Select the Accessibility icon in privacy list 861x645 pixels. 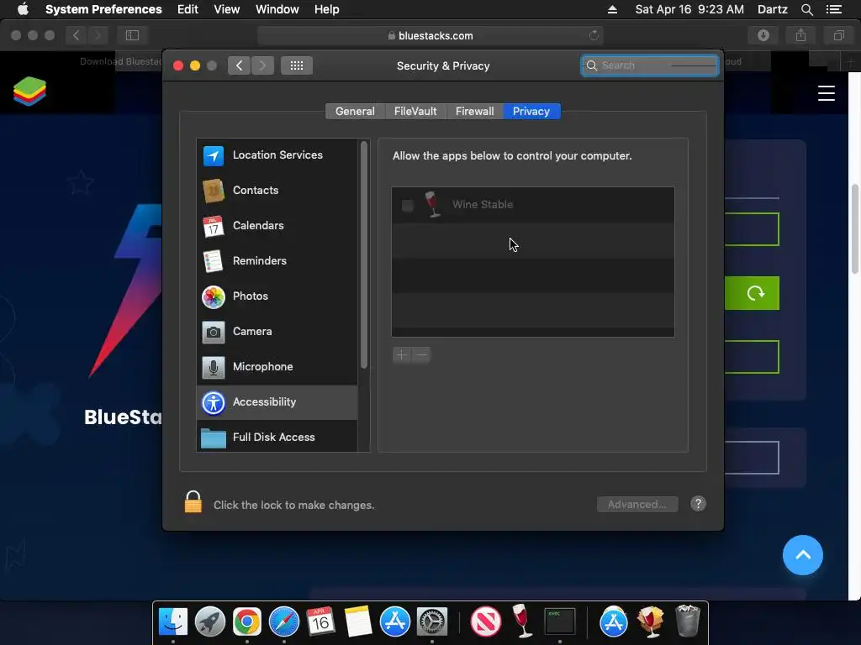click(x=213, y=402)
